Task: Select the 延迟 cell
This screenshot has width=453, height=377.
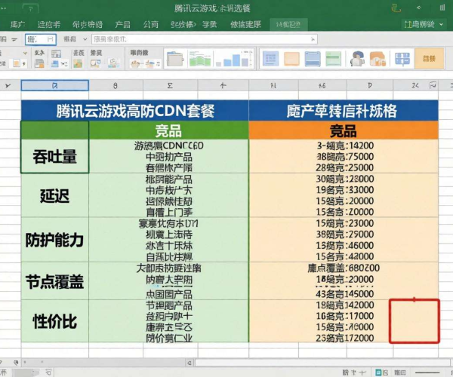Action: pyautogui.click(x=54, y=195)
